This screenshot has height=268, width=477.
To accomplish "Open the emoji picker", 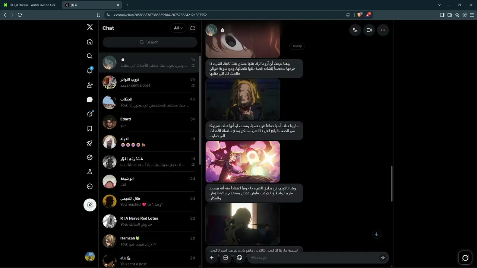I will point(240,258).
